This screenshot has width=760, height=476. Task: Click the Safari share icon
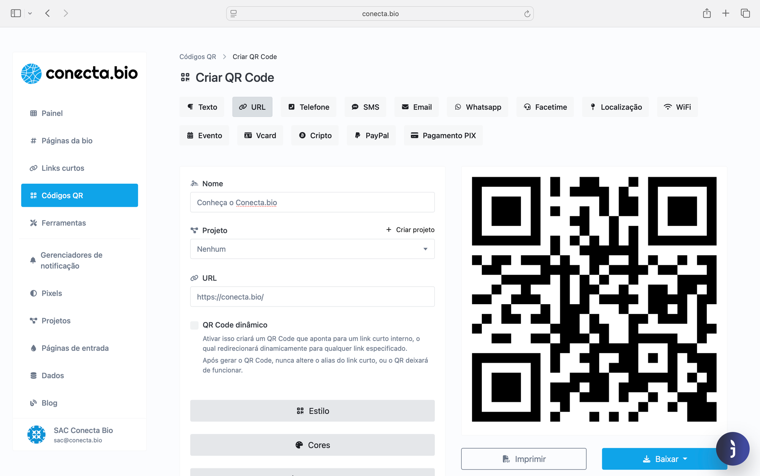coord(706,13)
